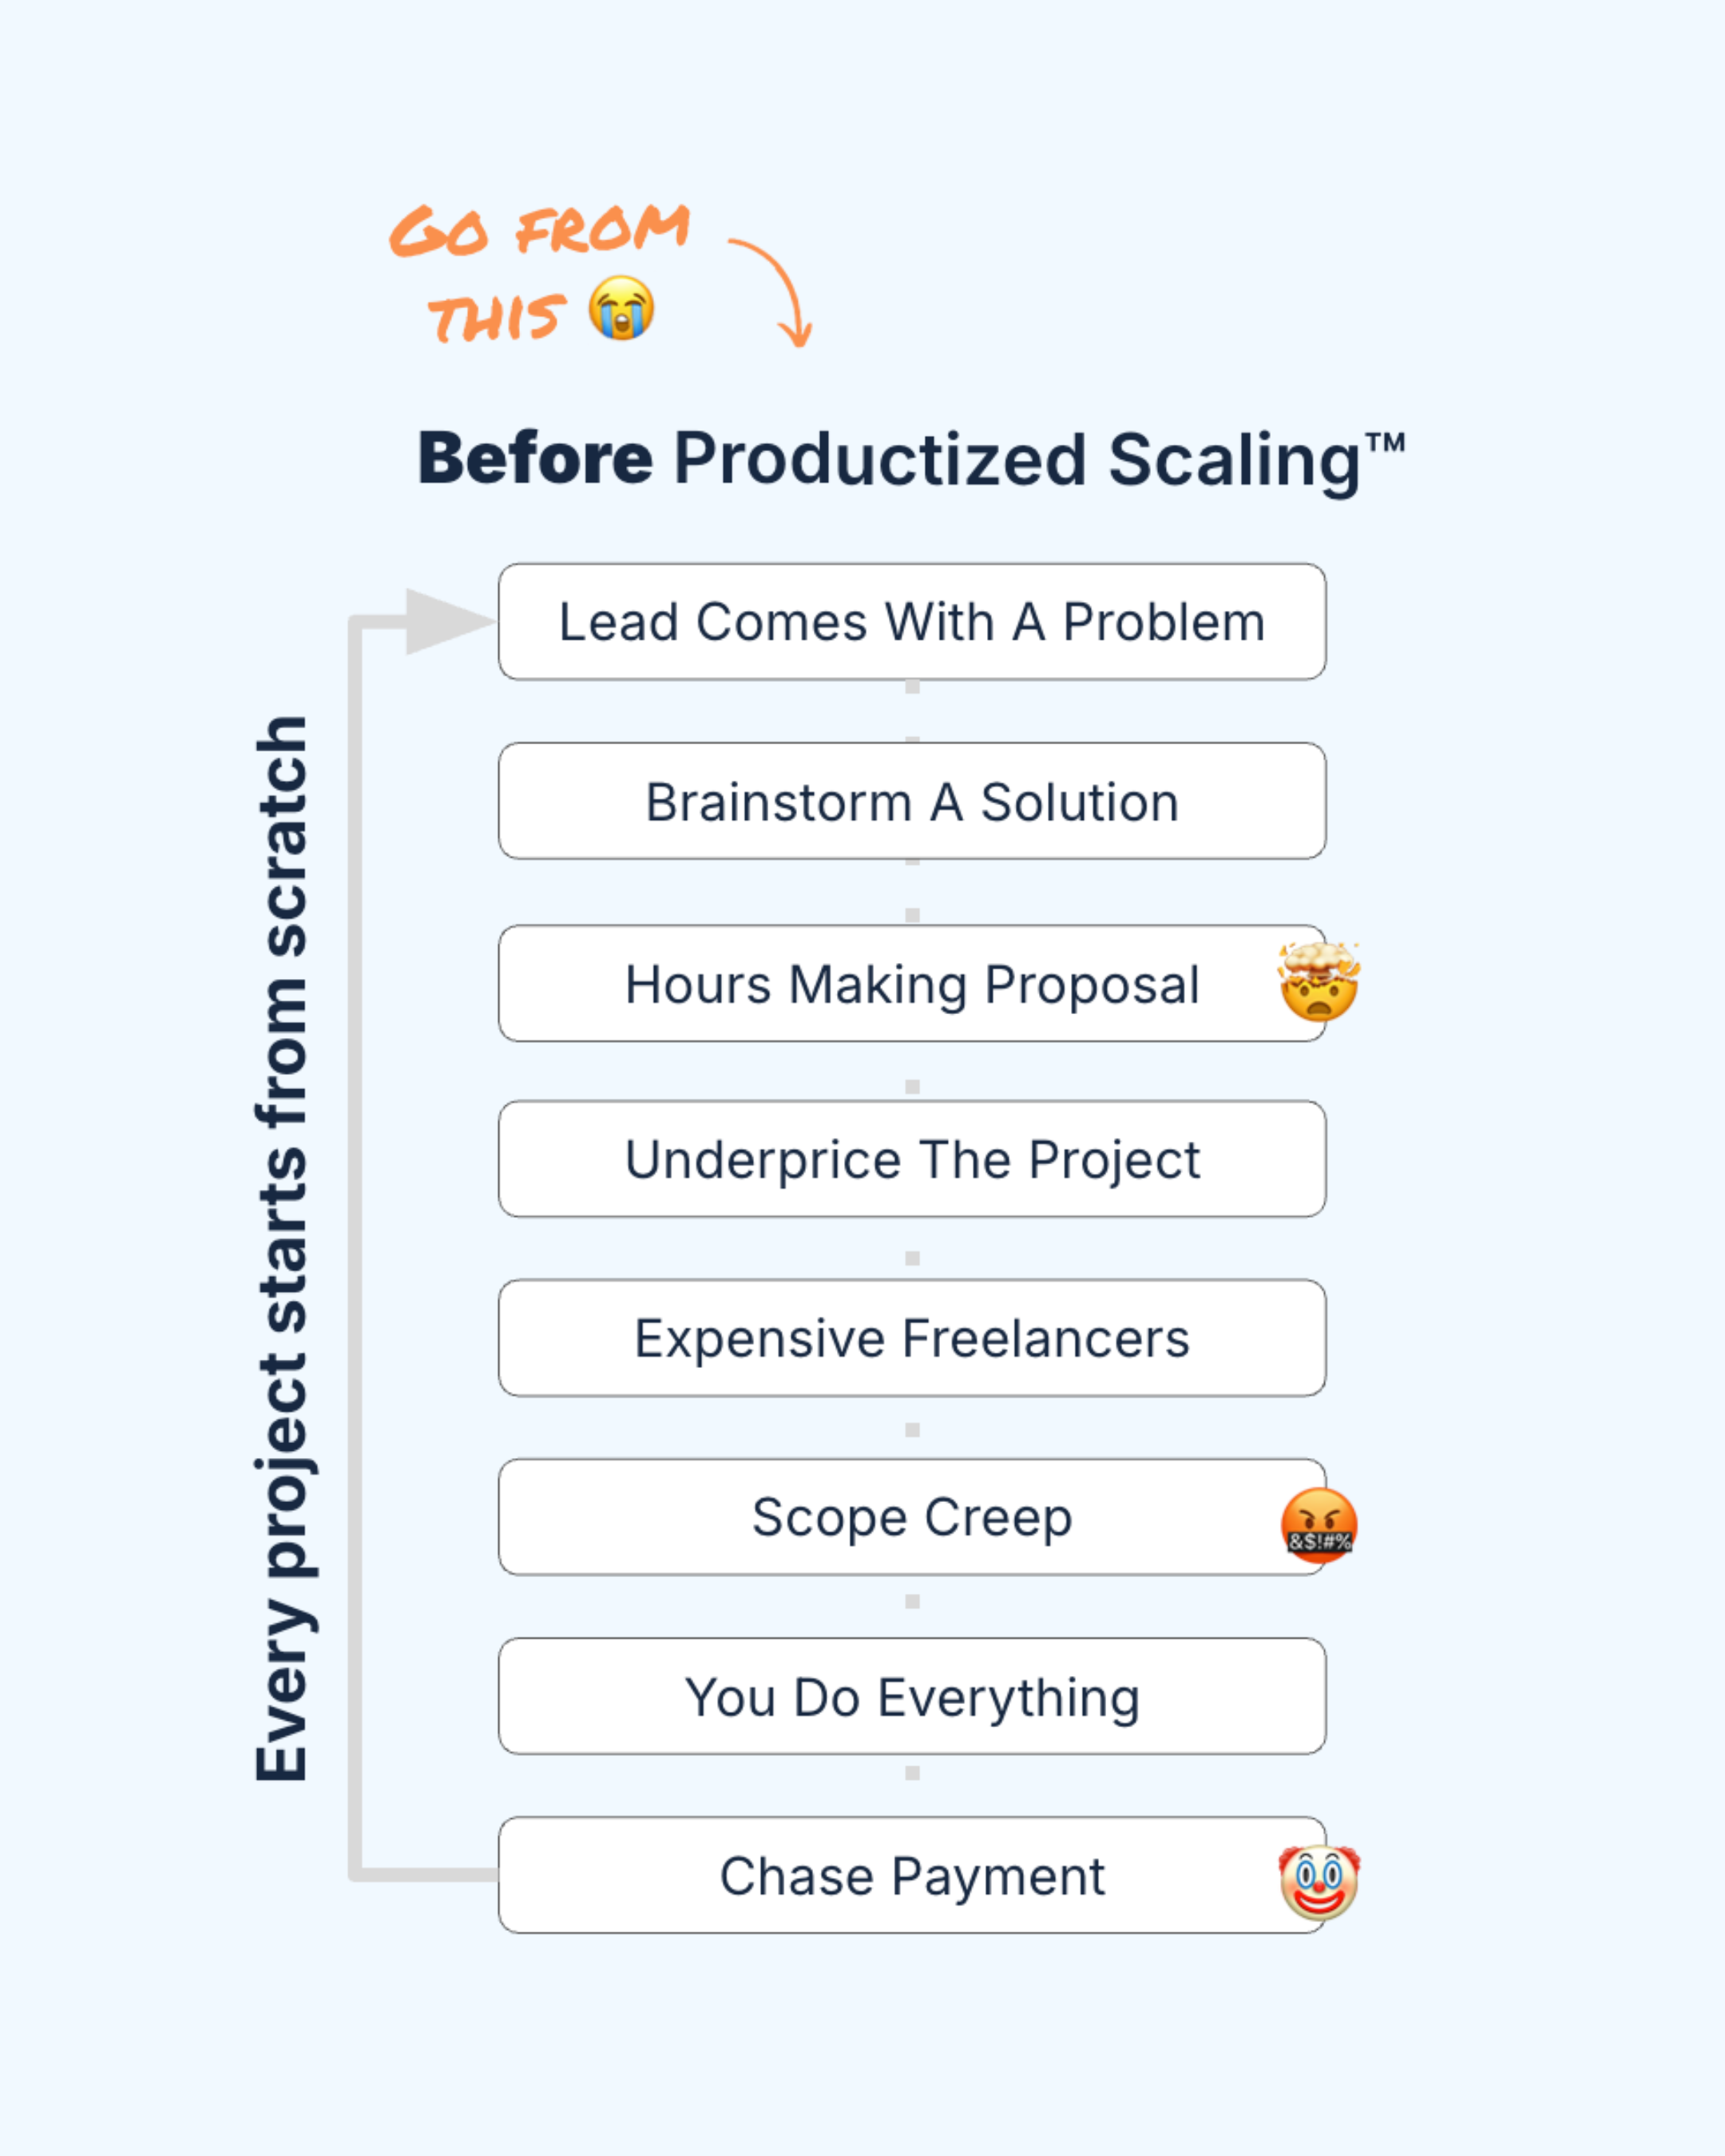Click the gray arrowhead pointing at top box
The image size is (1725, 2156).
(x=445, y=621)
